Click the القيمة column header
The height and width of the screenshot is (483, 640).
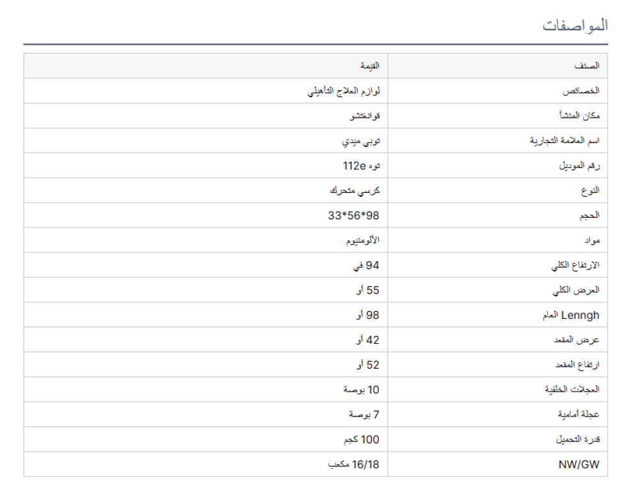369,66
